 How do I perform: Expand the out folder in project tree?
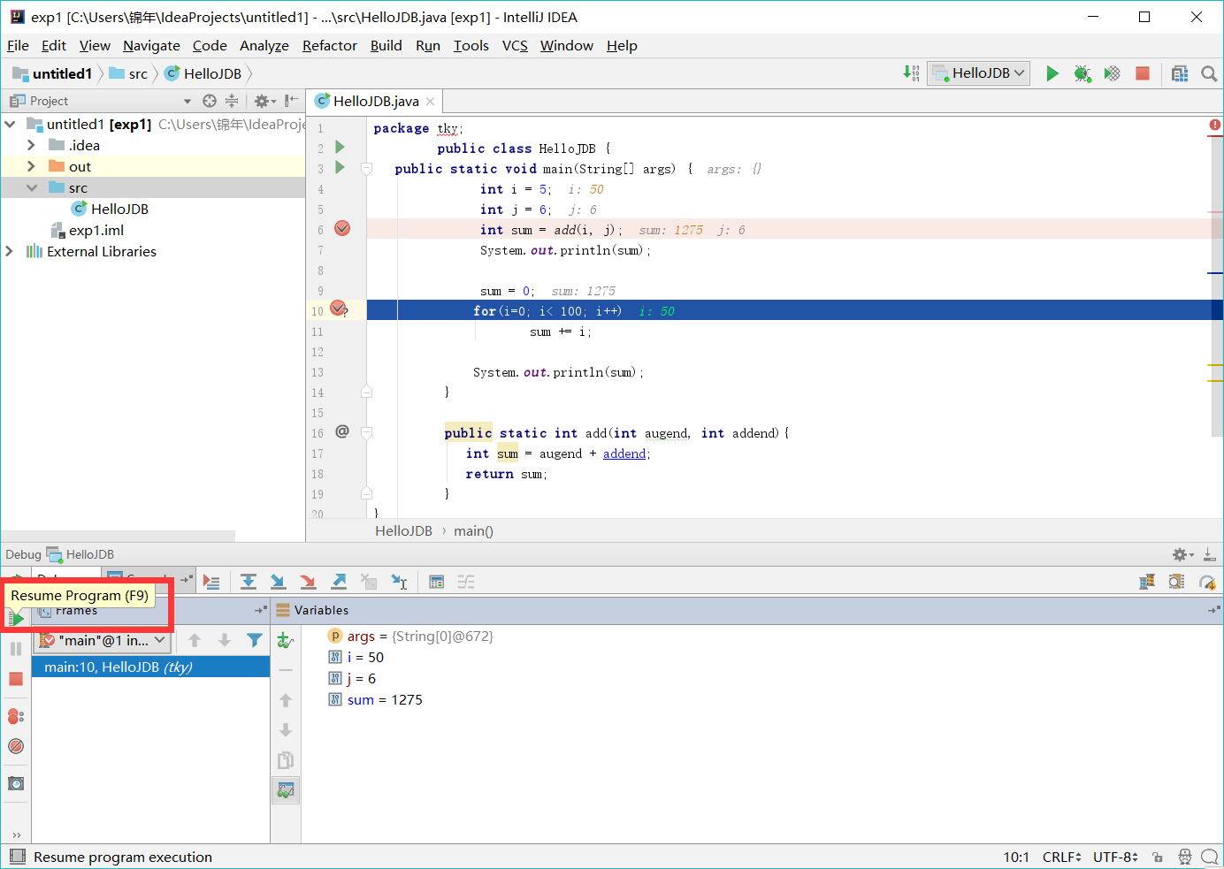pyautogui.click(x=31, y=166)
